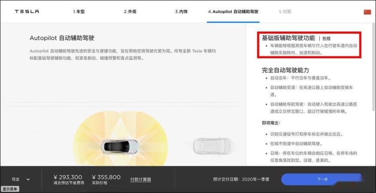Click the 即将推出 subheading
376x193 pixels.
(271, 123)
